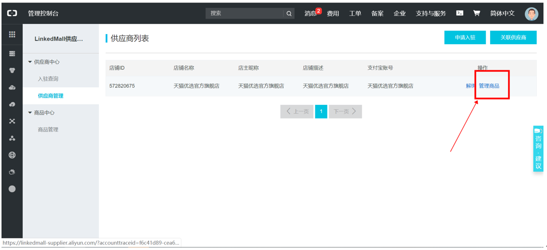This screenshot has height=250, width=547.
Task: Select 供应商管理 in the sidebar
Action: [51, 96]
